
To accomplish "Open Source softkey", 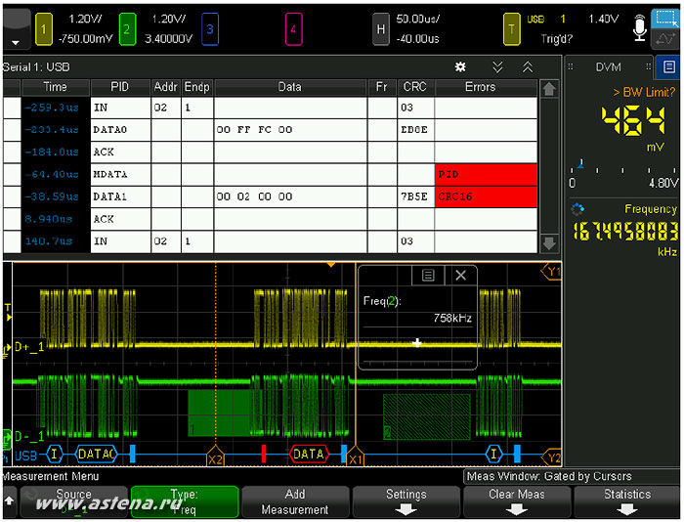I will point(73,501).
